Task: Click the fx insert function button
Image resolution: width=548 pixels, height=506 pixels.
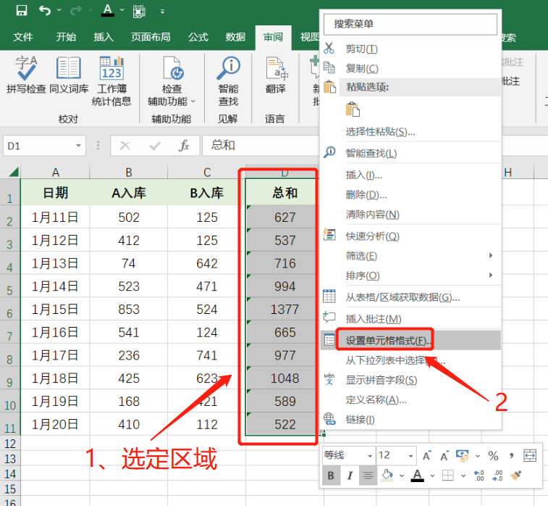Action: point(184,146)
